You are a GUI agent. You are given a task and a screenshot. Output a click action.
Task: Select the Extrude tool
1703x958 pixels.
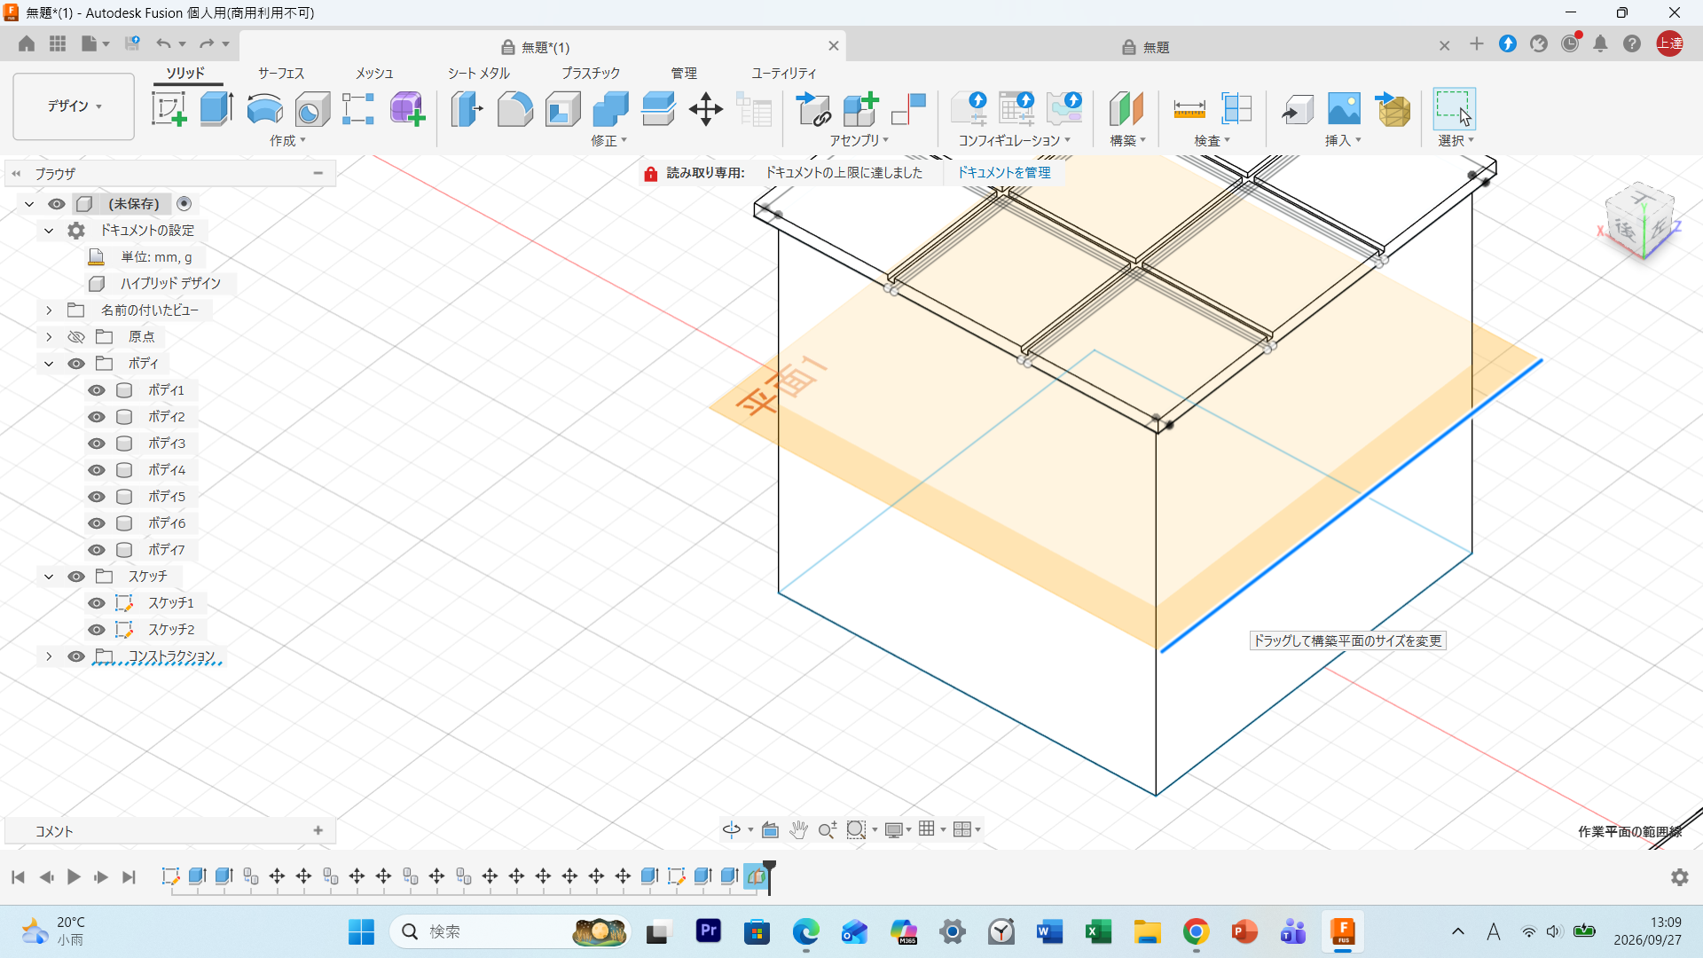tap(216, 109)
